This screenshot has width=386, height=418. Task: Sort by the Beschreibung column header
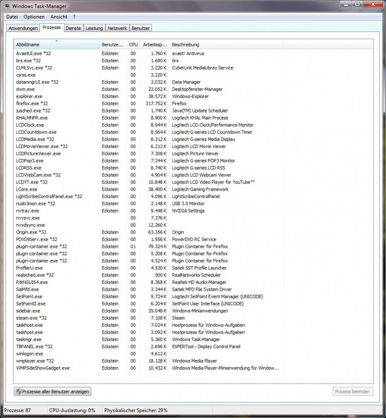tap(226, 45)
